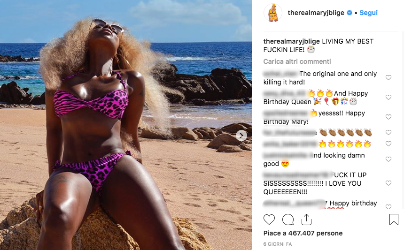This screenshot has height=250, width=404.
Task: Load more comments via Carica altri commenti
Action: [x=297, y=61]
